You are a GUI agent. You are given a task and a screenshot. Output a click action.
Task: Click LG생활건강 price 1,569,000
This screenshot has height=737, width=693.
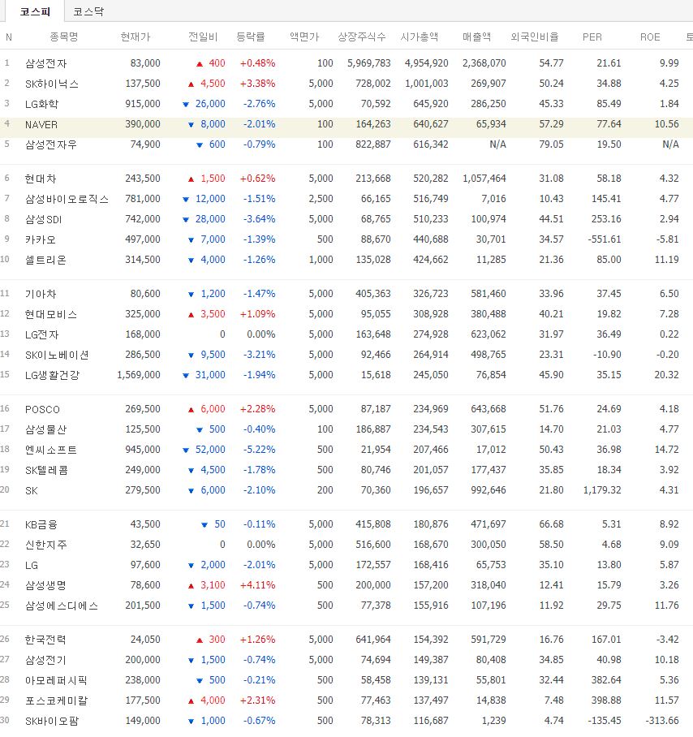pyautogui.click(x=139, y=375)
